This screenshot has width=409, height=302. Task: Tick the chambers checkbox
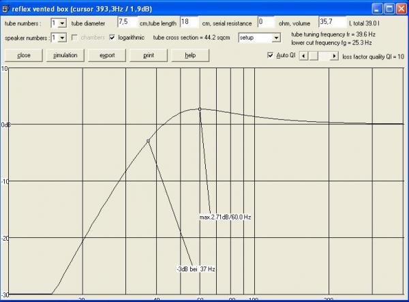pos(75,37)
